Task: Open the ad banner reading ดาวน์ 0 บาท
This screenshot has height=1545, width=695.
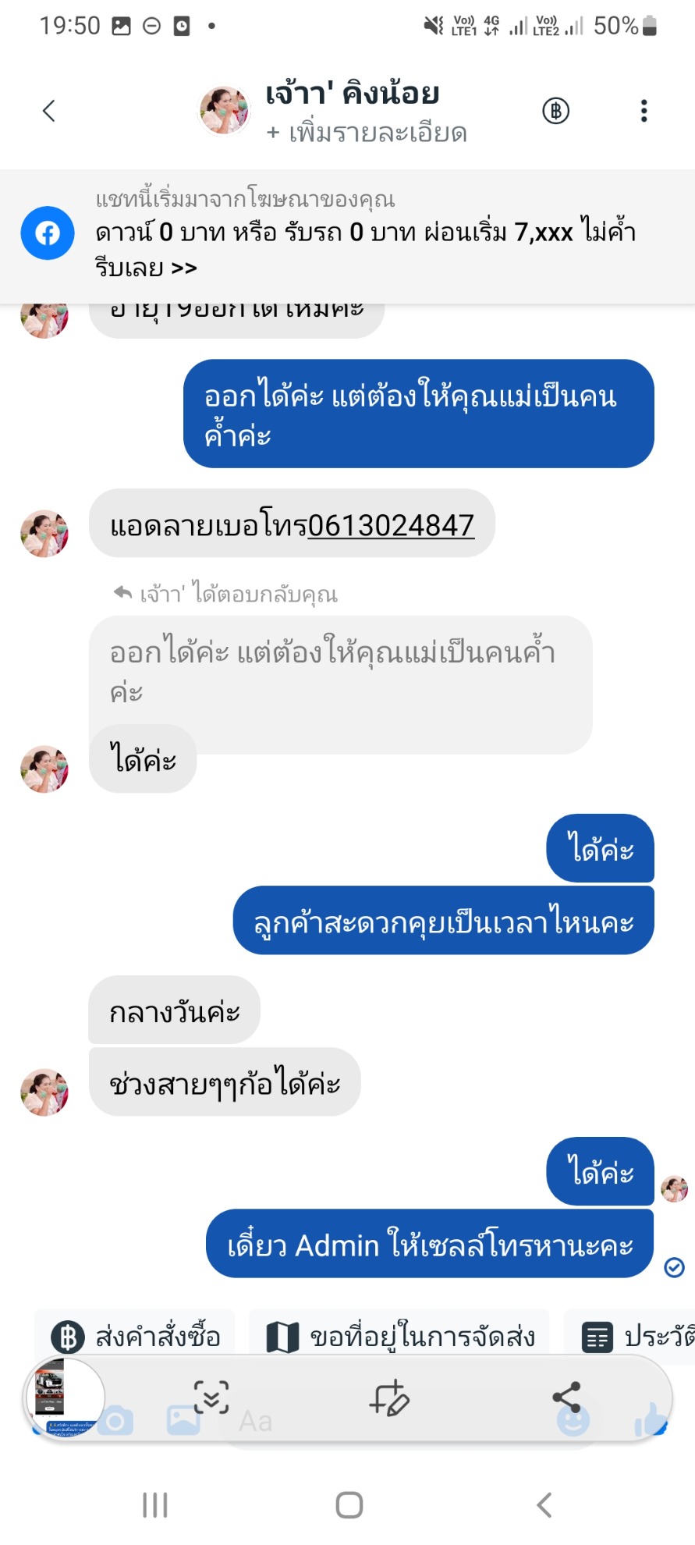Action: (365, 234)
